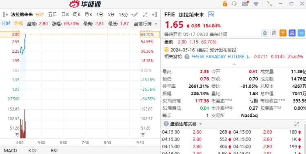Open the drawing pencil tool dropdown
This screenshot has width=306, height=154.
click(135, 14)
